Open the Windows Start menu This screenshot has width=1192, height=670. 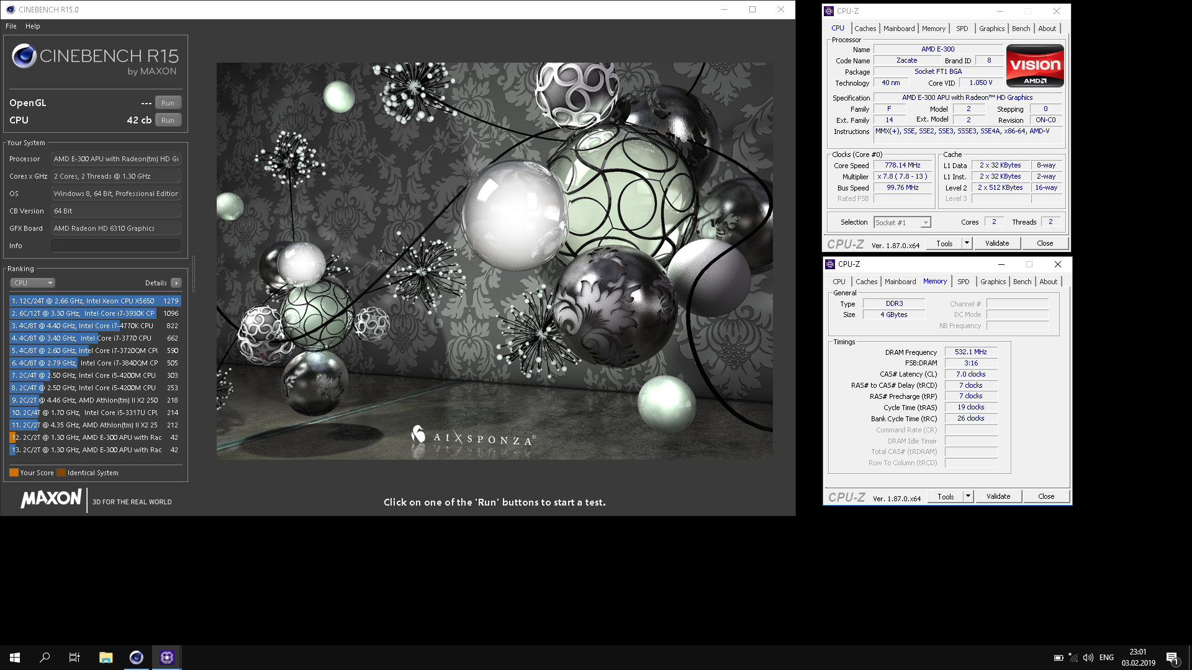pos(15,658)
